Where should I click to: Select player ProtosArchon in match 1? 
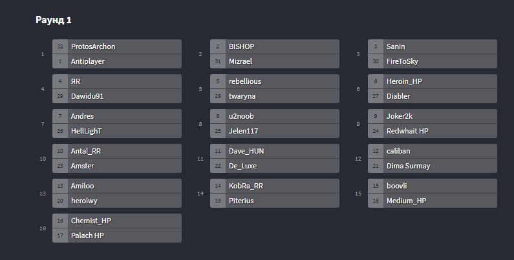[x=116, y=46]
